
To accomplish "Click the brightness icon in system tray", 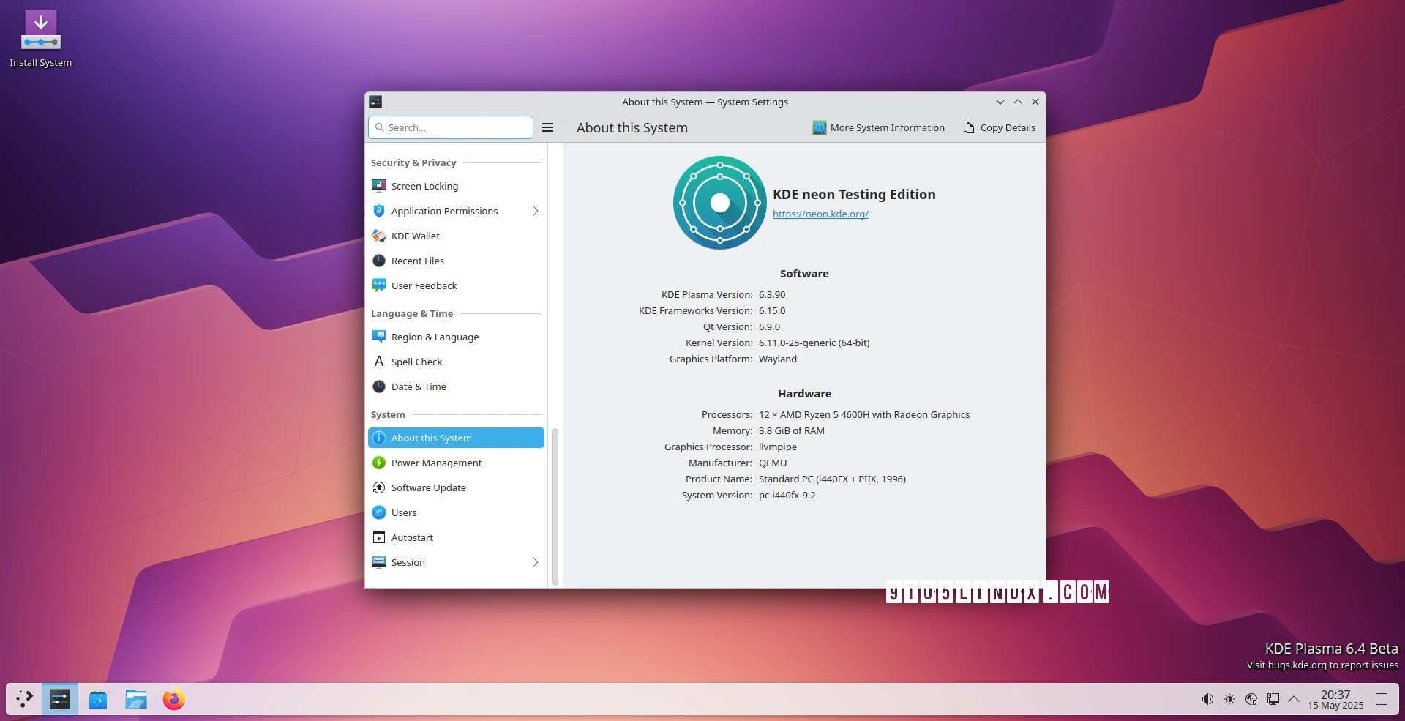I will 1229,699.
